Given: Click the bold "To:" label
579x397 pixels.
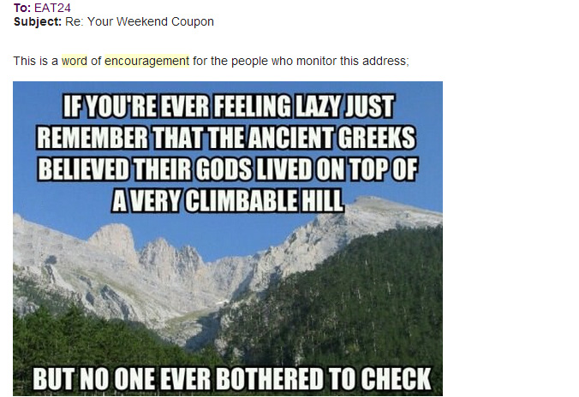Looking at the screenshot, I should pos(22,8).
